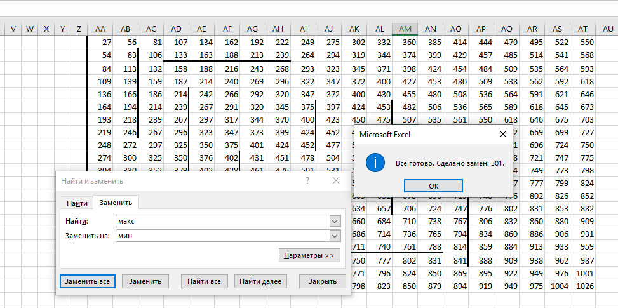Click cell with value 470 in column AQ
Viewport: 618px width, 308px height.
(506, 43)
